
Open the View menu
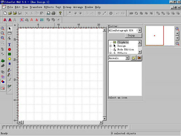click(25, 7)
